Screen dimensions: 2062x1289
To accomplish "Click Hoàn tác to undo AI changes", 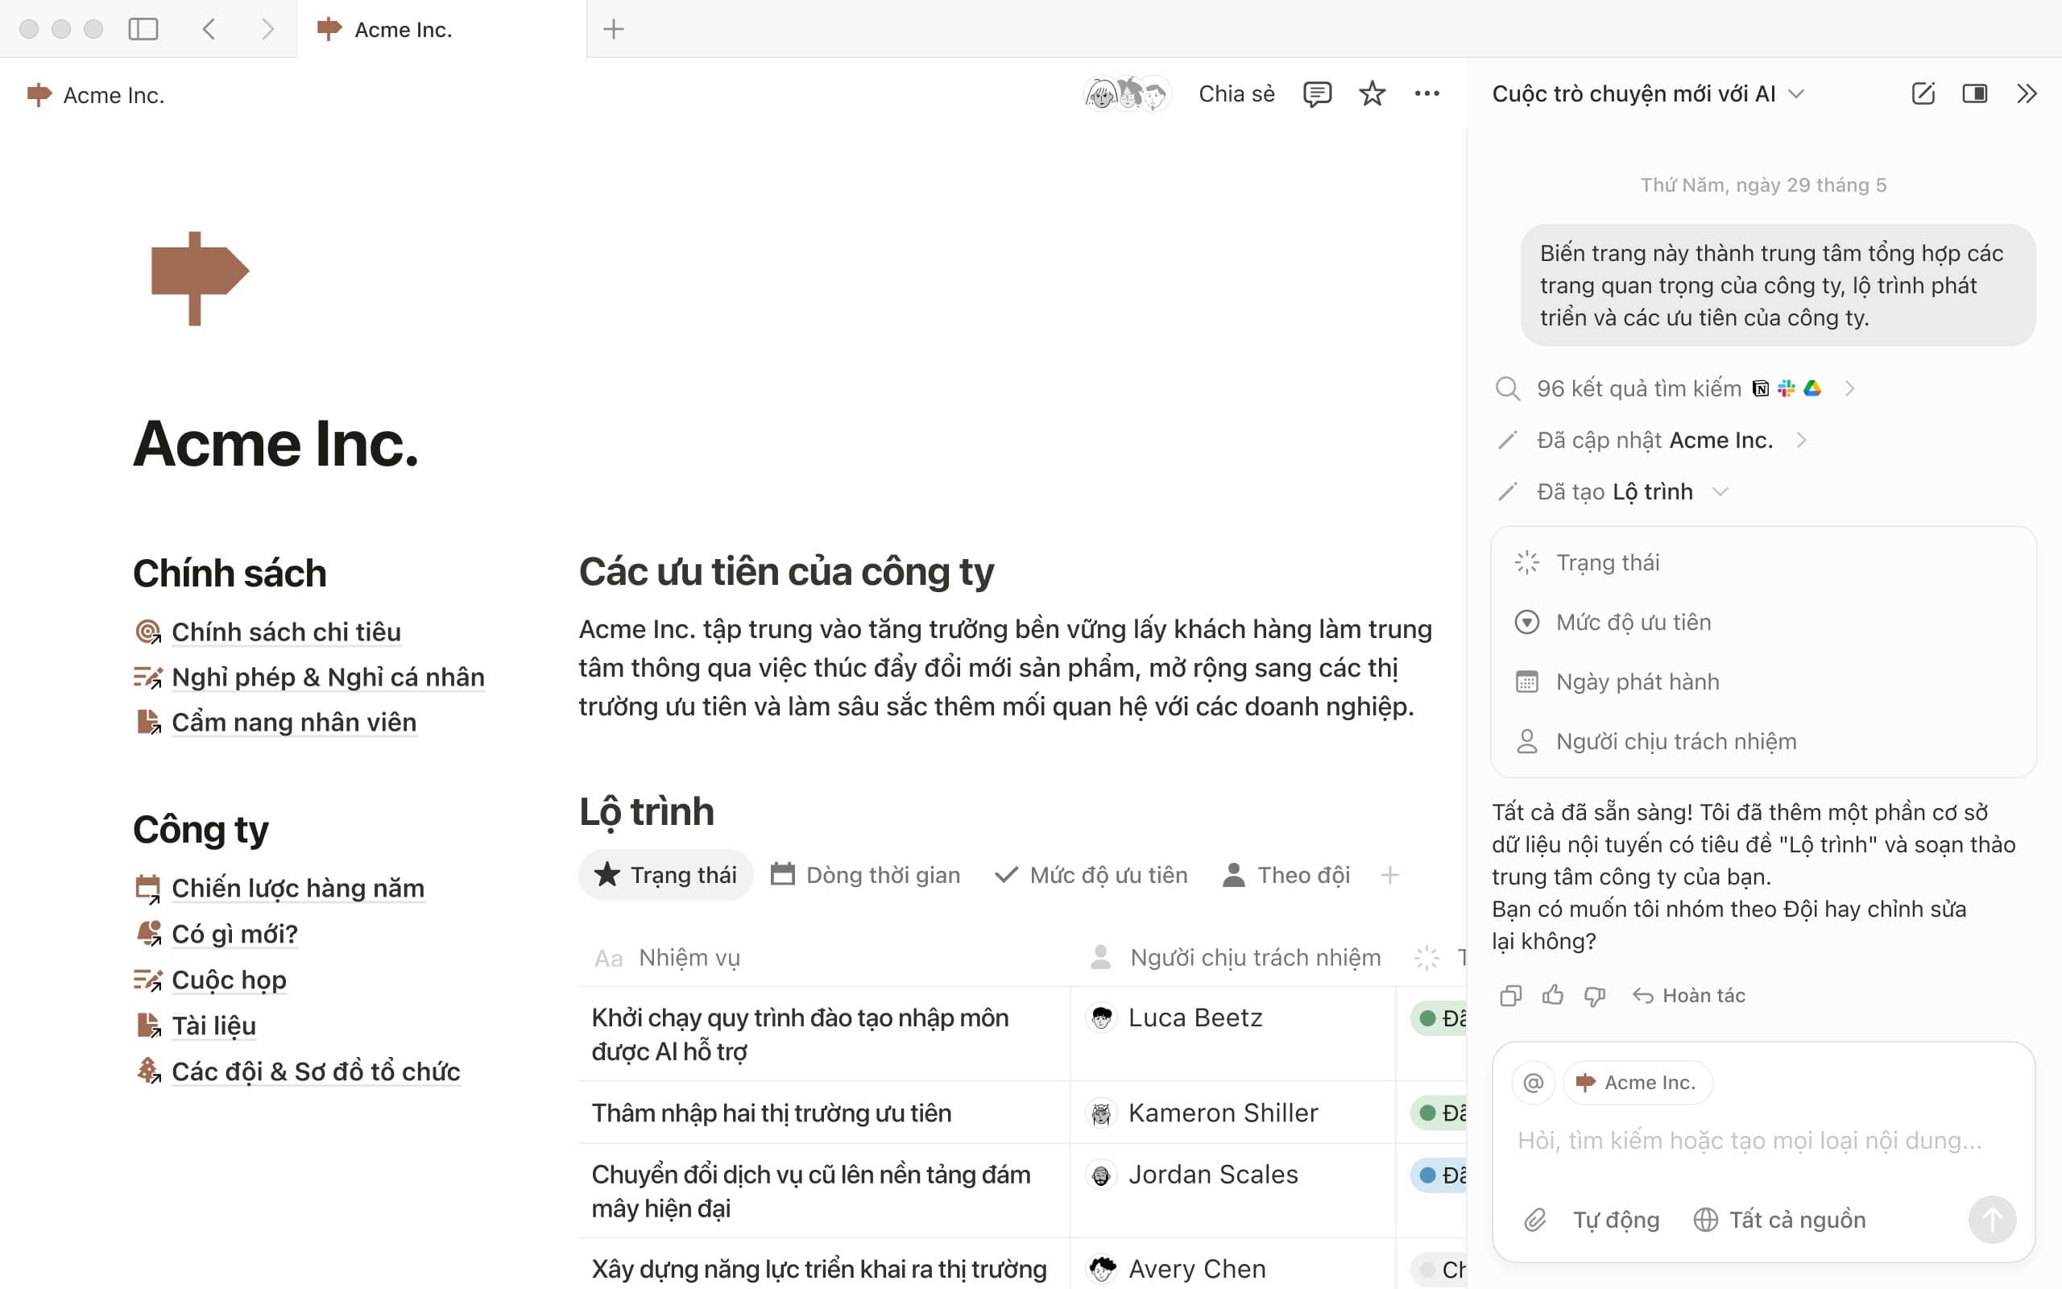I will 1689,996.
